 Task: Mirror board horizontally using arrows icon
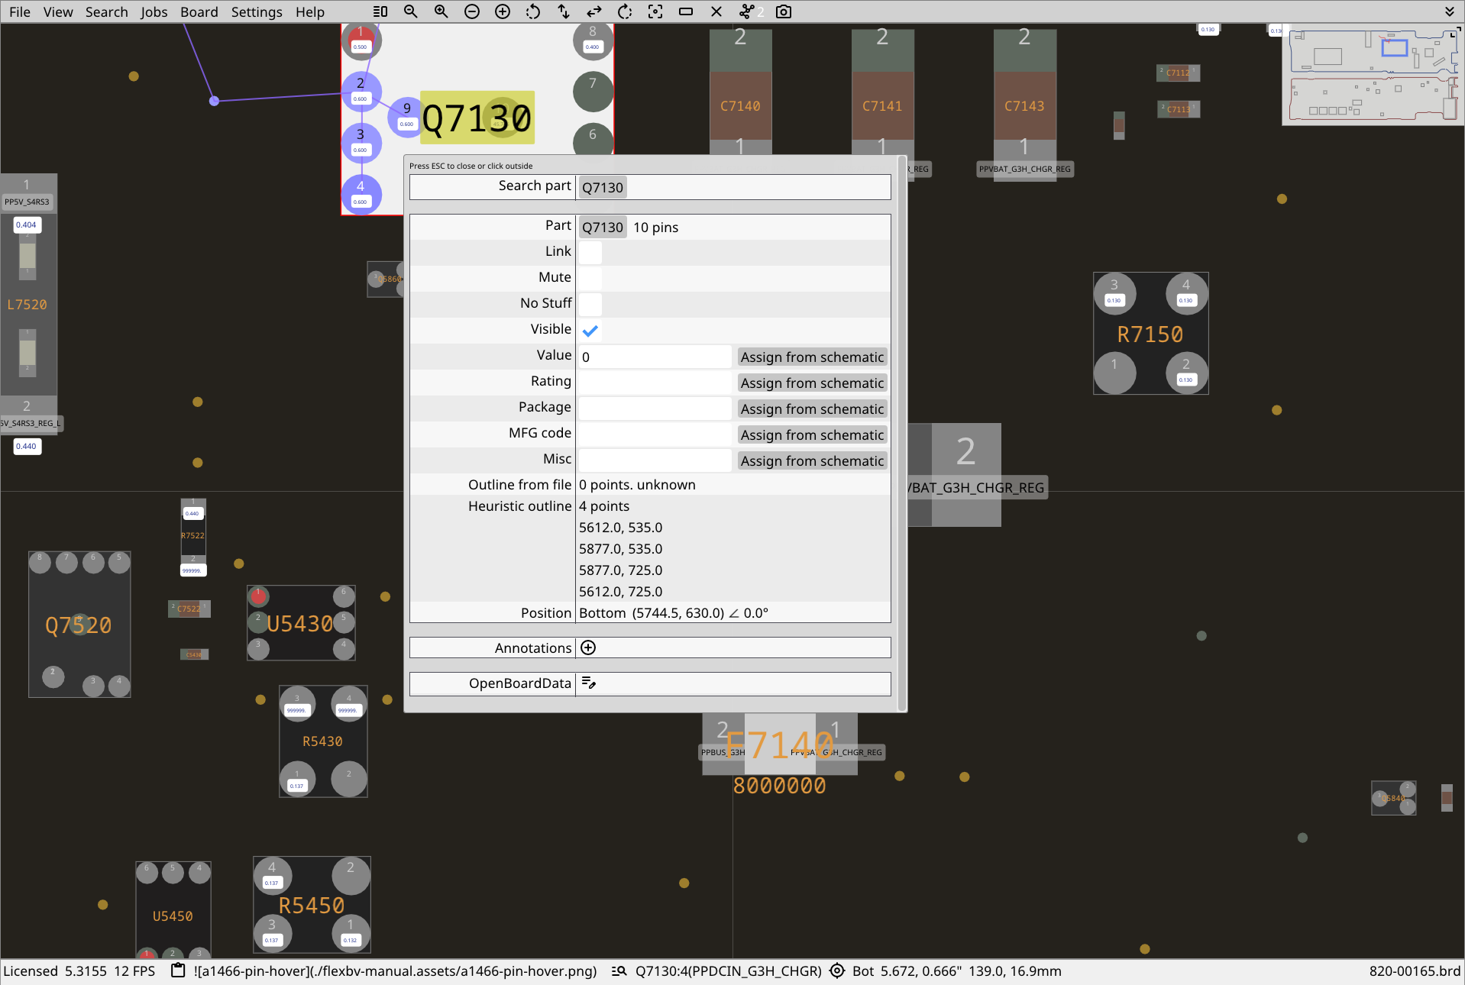(x=594, y=11)
